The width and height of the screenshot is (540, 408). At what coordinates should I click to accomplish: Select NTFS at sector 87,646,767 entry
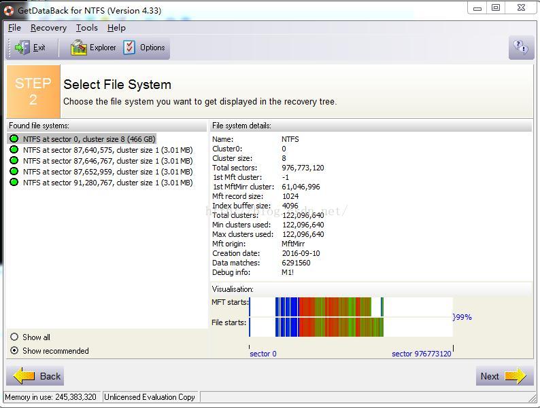[x=107, y=161]
